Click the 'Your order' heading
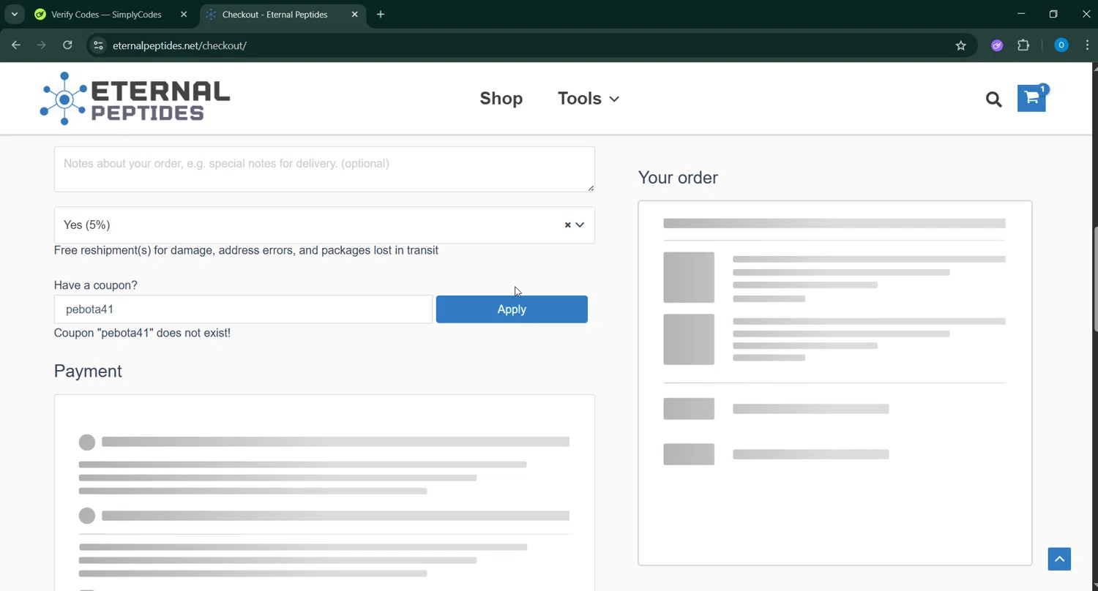This screenshot has width=1098, height=591. coord(678,178)
